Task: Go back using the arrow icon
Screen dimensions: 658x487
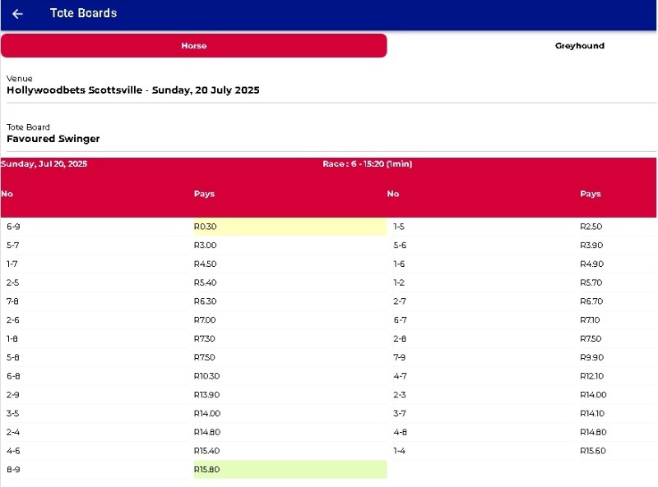Action: tap(17, 14)
